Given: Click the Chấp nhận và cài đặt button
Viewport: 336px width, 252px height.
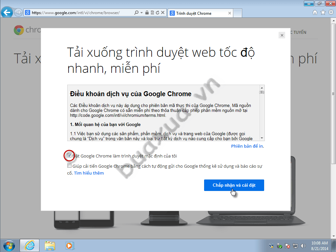Looking at the screenshot, I should (x=234, y=185).
